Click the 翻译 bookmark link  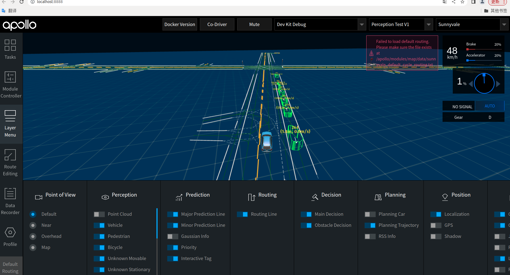pyautogui.click(x=9, y=11)
